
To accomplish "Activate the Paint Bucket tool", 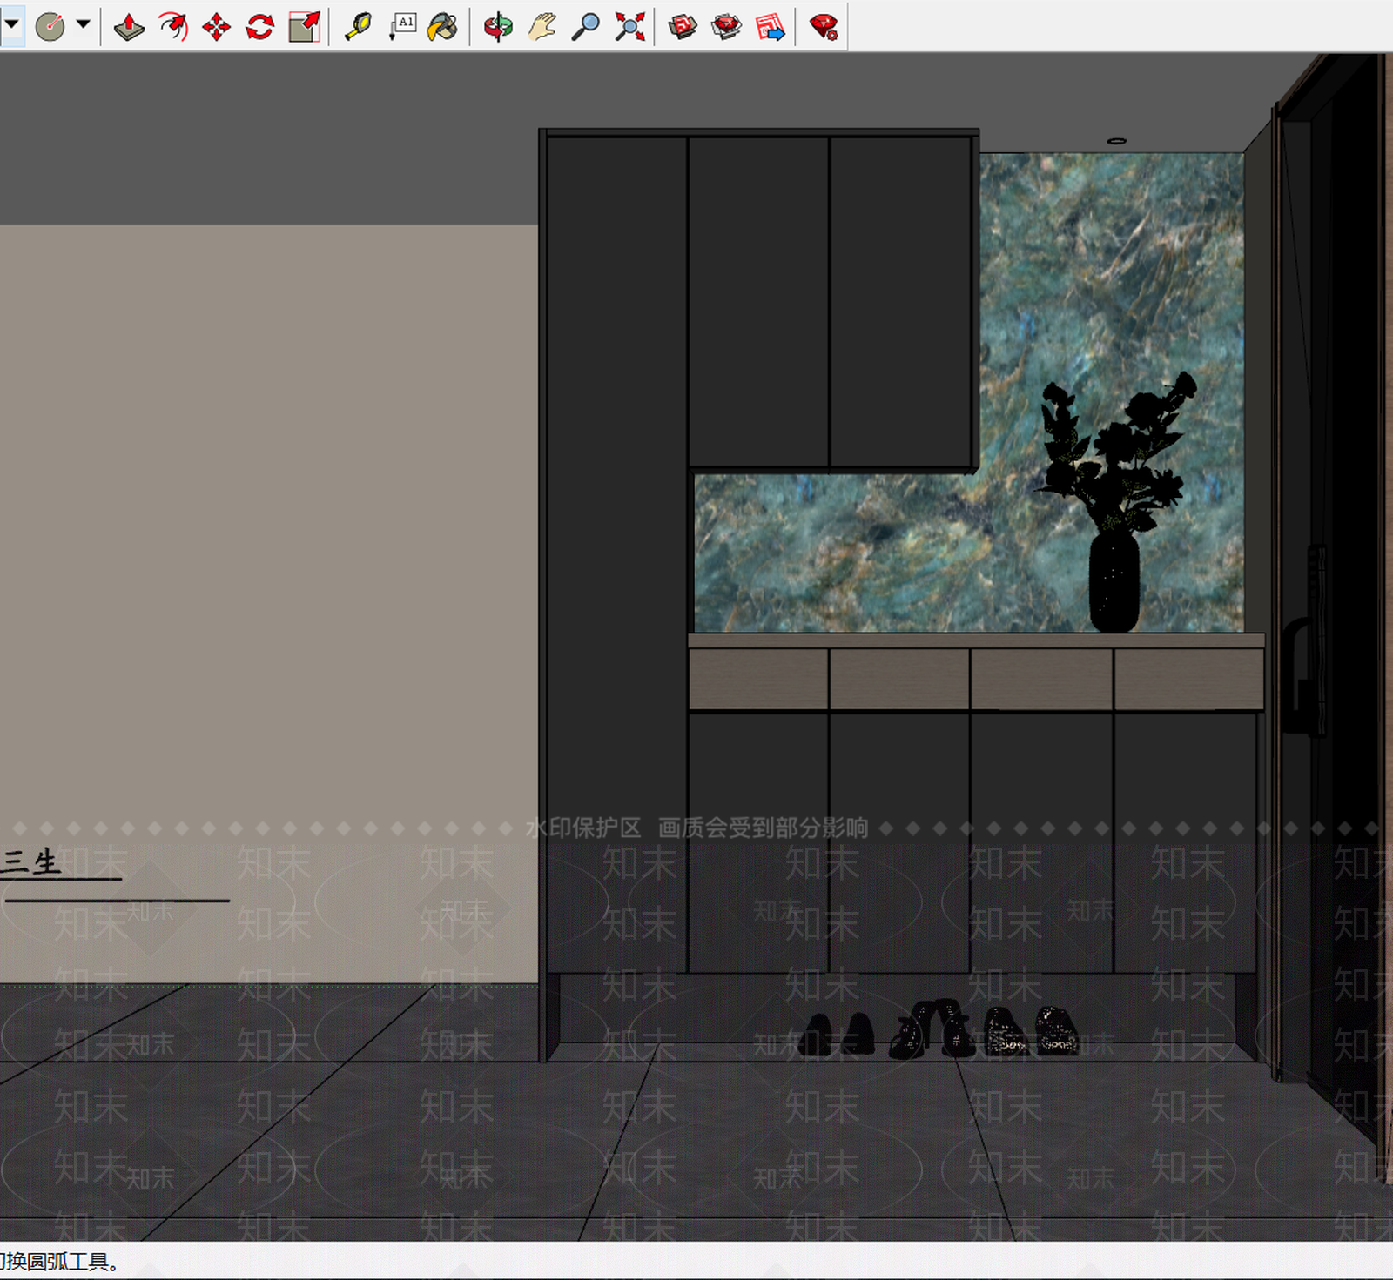I will [x=443, y=27].
